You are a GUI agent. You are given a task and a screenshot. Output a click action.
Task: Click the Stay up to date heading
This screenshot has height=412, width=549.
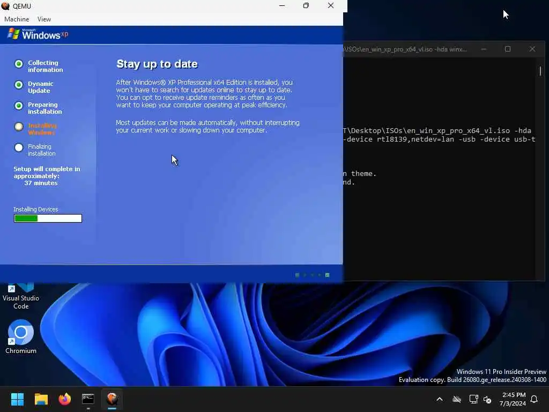pos(157,64)
